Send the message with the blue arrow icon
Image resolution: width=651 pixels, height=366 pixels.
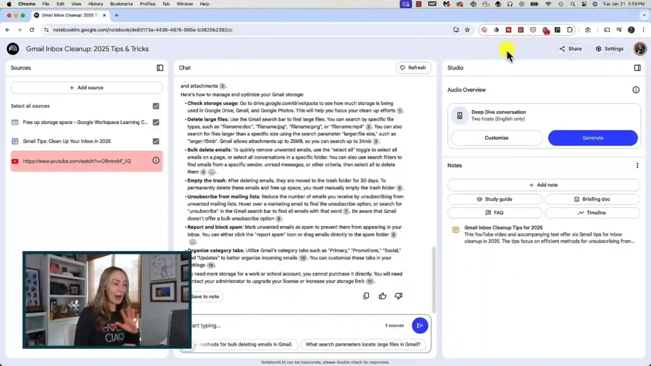[420, 325]
